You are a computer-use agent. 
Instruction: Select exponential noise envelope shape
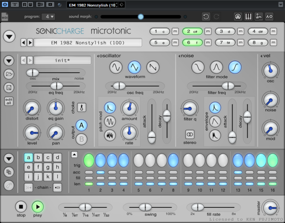215,108
